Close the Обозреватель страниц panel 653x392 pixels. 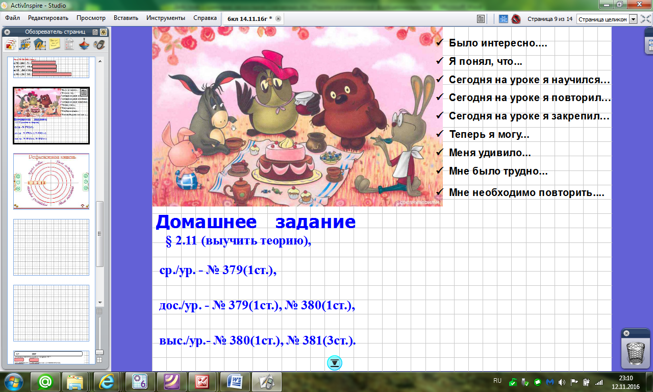click(x=7, y=32)
